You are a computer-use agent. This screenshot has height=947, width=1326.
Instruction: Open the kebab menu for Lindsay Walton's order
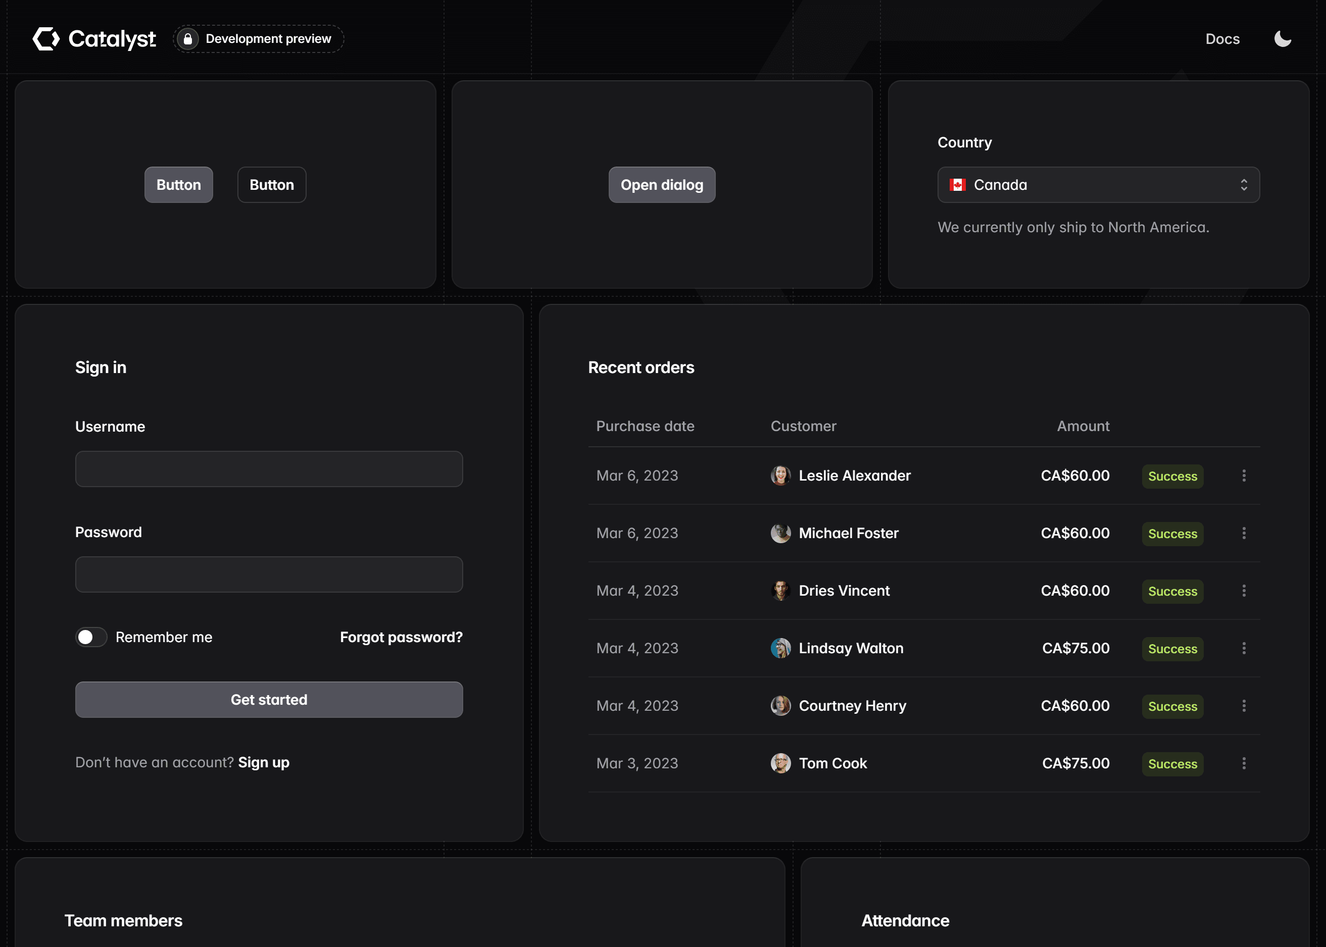click(1244, 649)
